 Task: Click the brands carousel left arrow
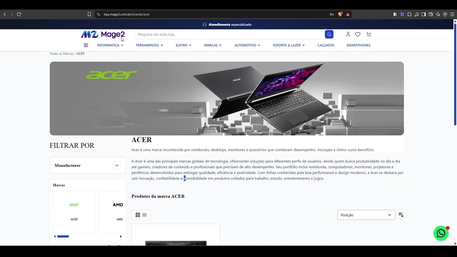click(x=55, y=236)
